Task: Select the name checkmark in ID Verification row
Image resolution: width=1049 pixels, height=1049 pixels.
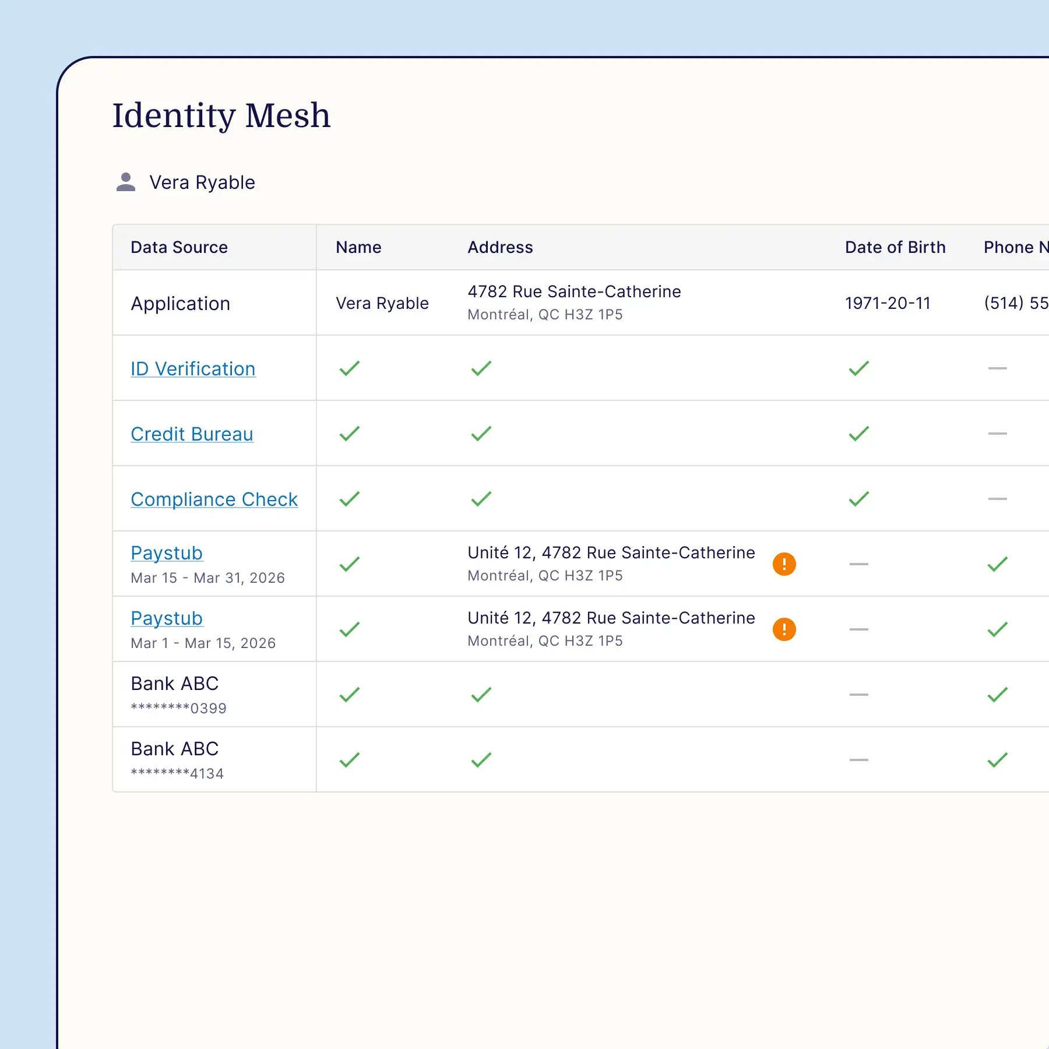Action: point(348,368)
